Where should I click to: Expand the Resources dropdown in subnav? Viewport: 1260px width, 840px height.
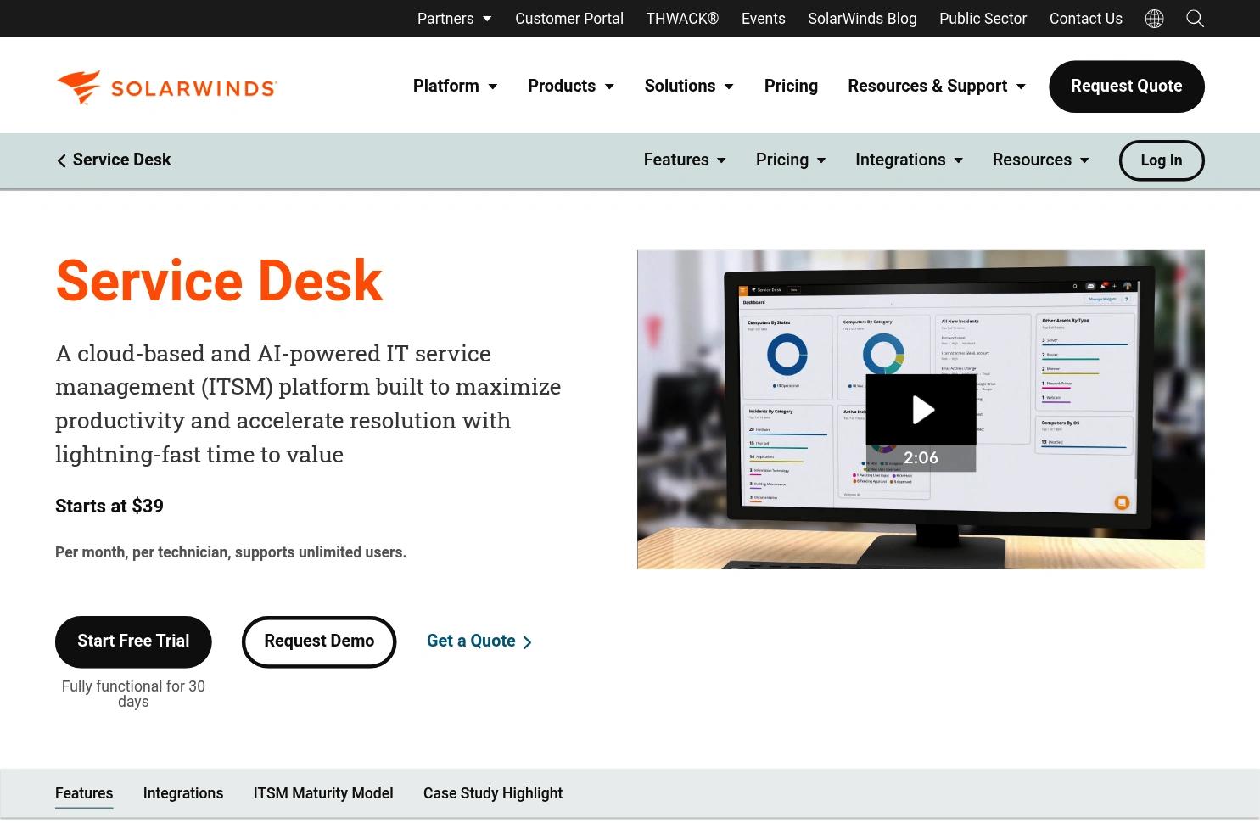1040,160
